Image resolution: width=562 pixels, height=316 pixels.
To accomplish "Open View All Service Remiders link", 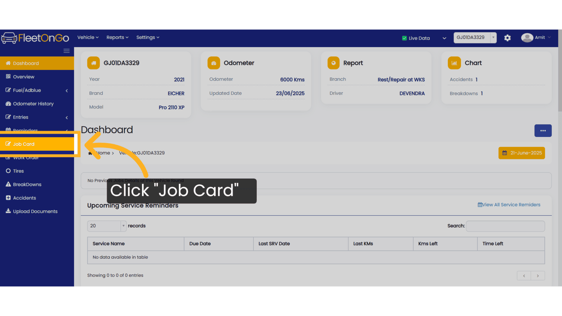I will click(x=509, y=205).
